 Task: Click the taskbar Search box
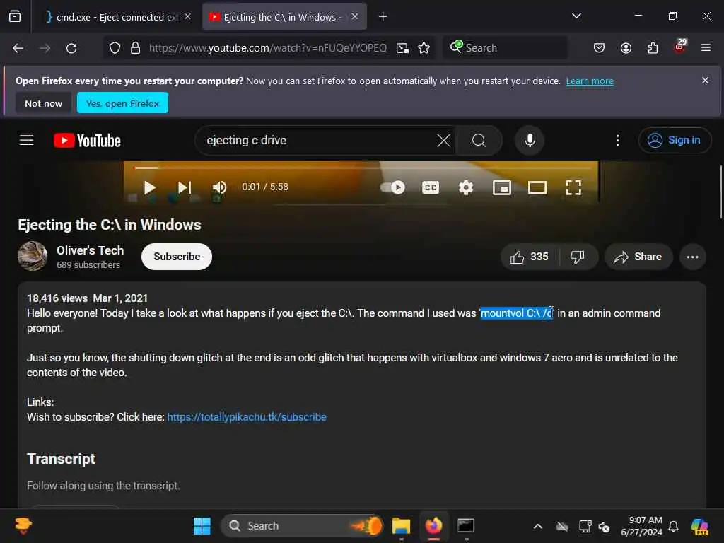(303, 526)
